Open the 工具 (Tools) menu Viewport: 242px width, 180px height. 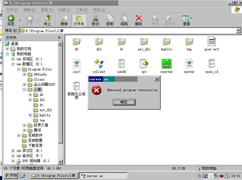click(81, 10)
